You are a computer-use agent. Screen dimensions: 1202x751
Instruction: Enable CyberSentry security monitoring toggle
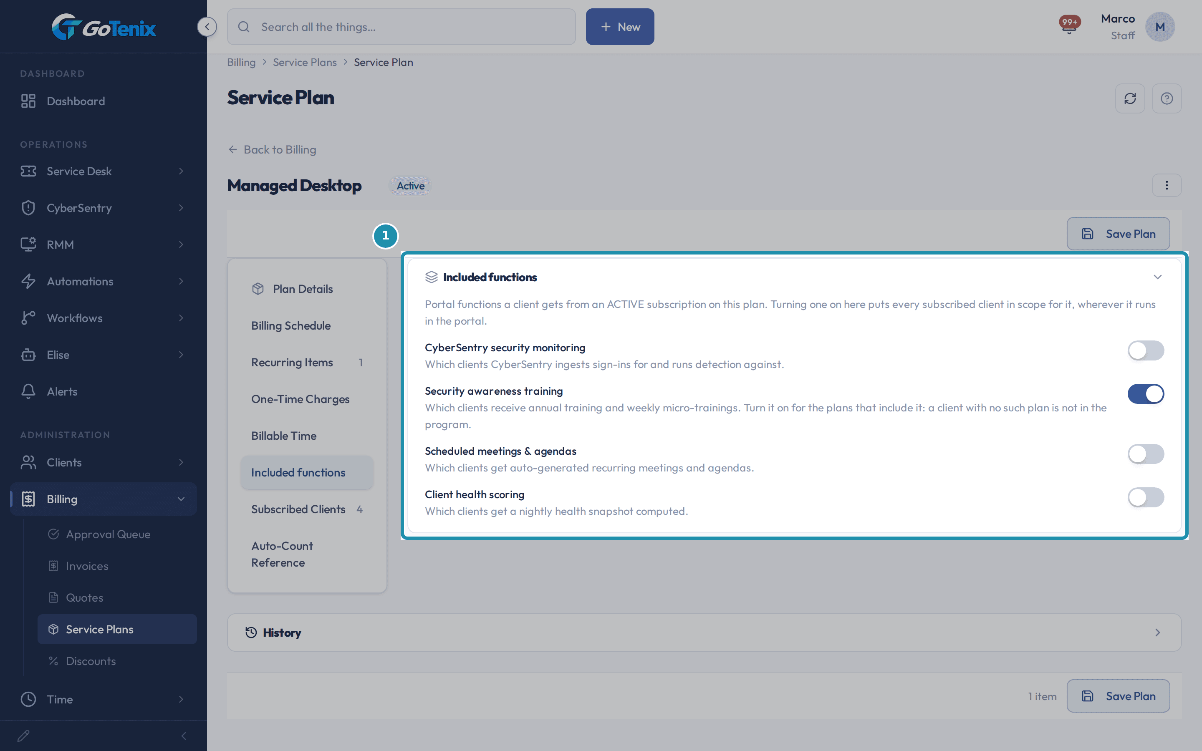[x=1145, y=350]
